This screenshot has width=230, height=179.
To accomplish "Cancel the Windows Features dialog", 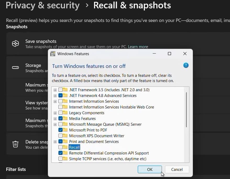I will click(177, 169).
